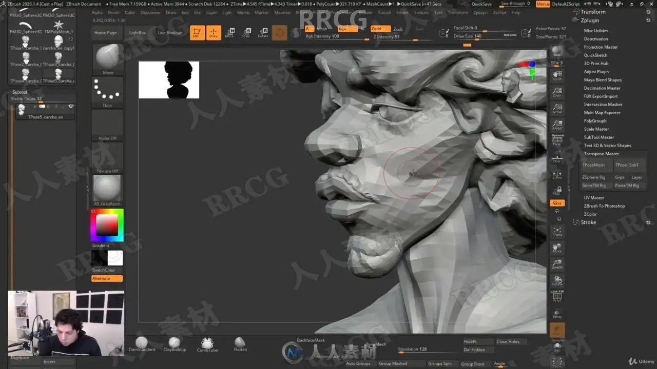This screenshot has height=369, width=657.
Task: Toggle Qxyz rotation mode
Action: point(557,203)
